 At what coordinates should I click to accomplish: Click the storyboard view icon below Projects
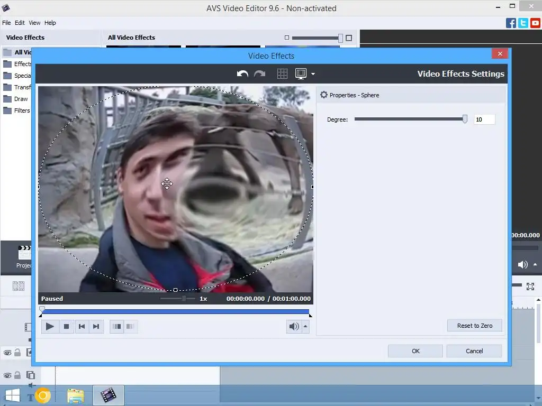[19, 286]
